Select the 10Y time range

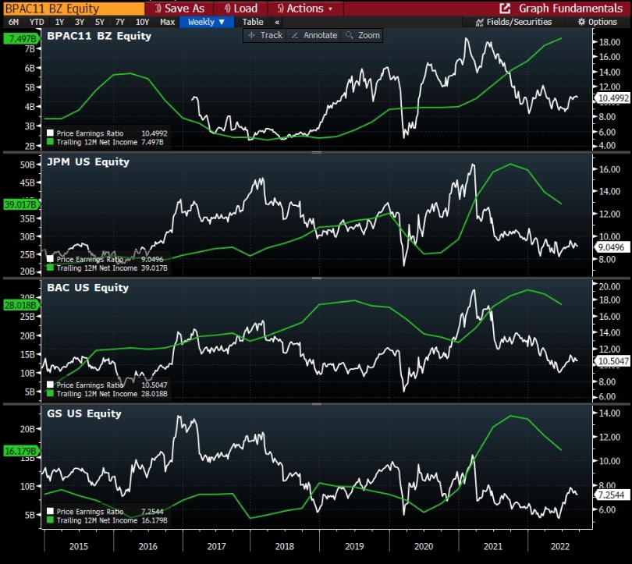pyautogui.click(x=142, y=22)
